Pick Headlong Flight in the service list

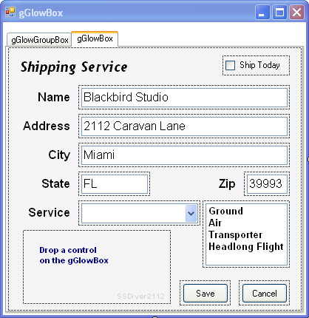[246, 246]
